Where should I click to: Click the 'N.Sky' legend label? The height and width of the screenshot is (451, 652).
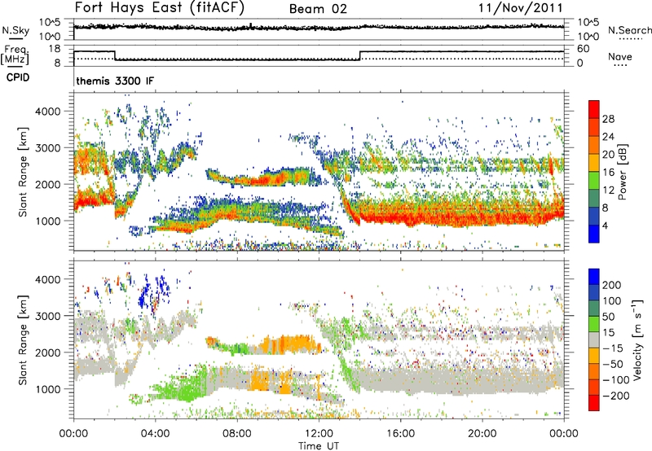pos(15,30)
